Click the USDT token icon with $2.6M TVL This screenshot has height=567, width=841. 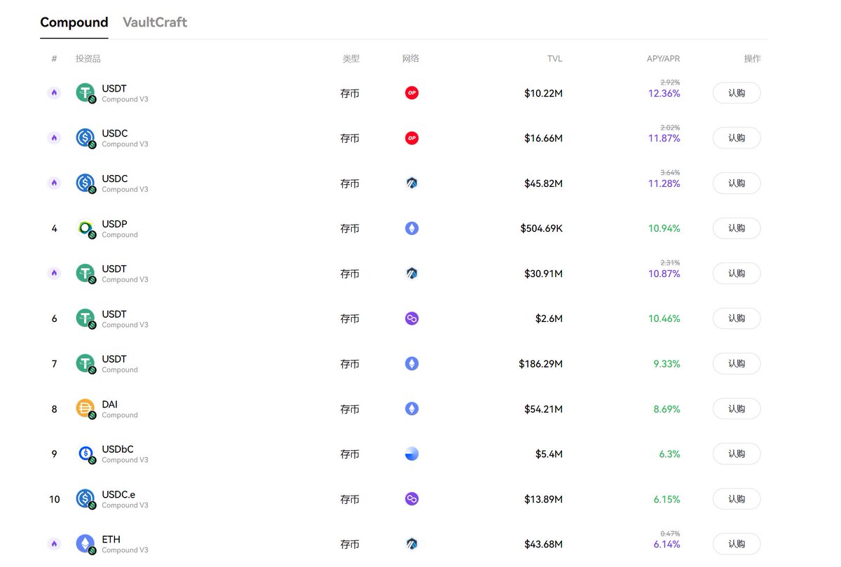[86, 318]
